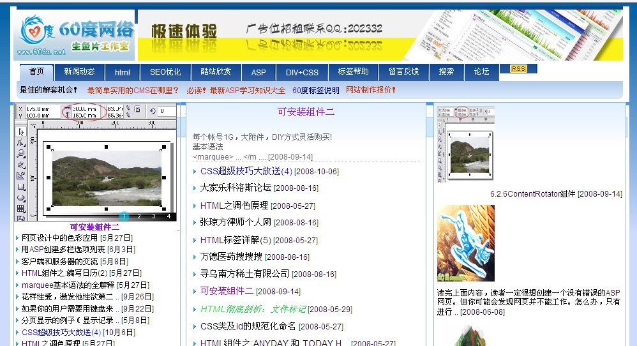This screenshot has height=346, width=637.
Task: Open the 新闻动态 navigation tab
Action: (79, 72)
